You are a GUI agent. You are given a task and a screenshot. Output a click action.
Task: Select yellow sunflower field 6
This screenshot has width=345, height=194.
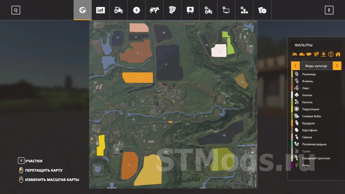pos(101,145)
